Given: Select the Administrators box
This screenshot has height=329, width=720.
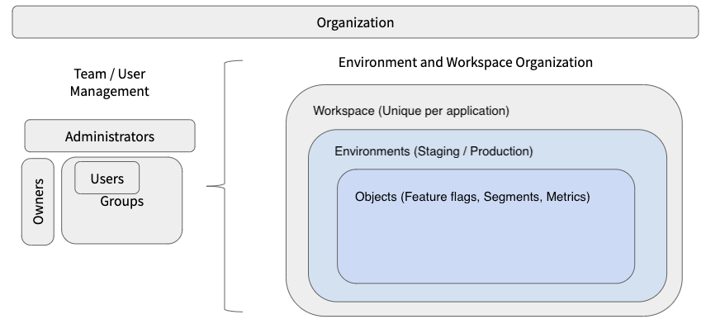Looking at the screenshot, I should 110,136.
